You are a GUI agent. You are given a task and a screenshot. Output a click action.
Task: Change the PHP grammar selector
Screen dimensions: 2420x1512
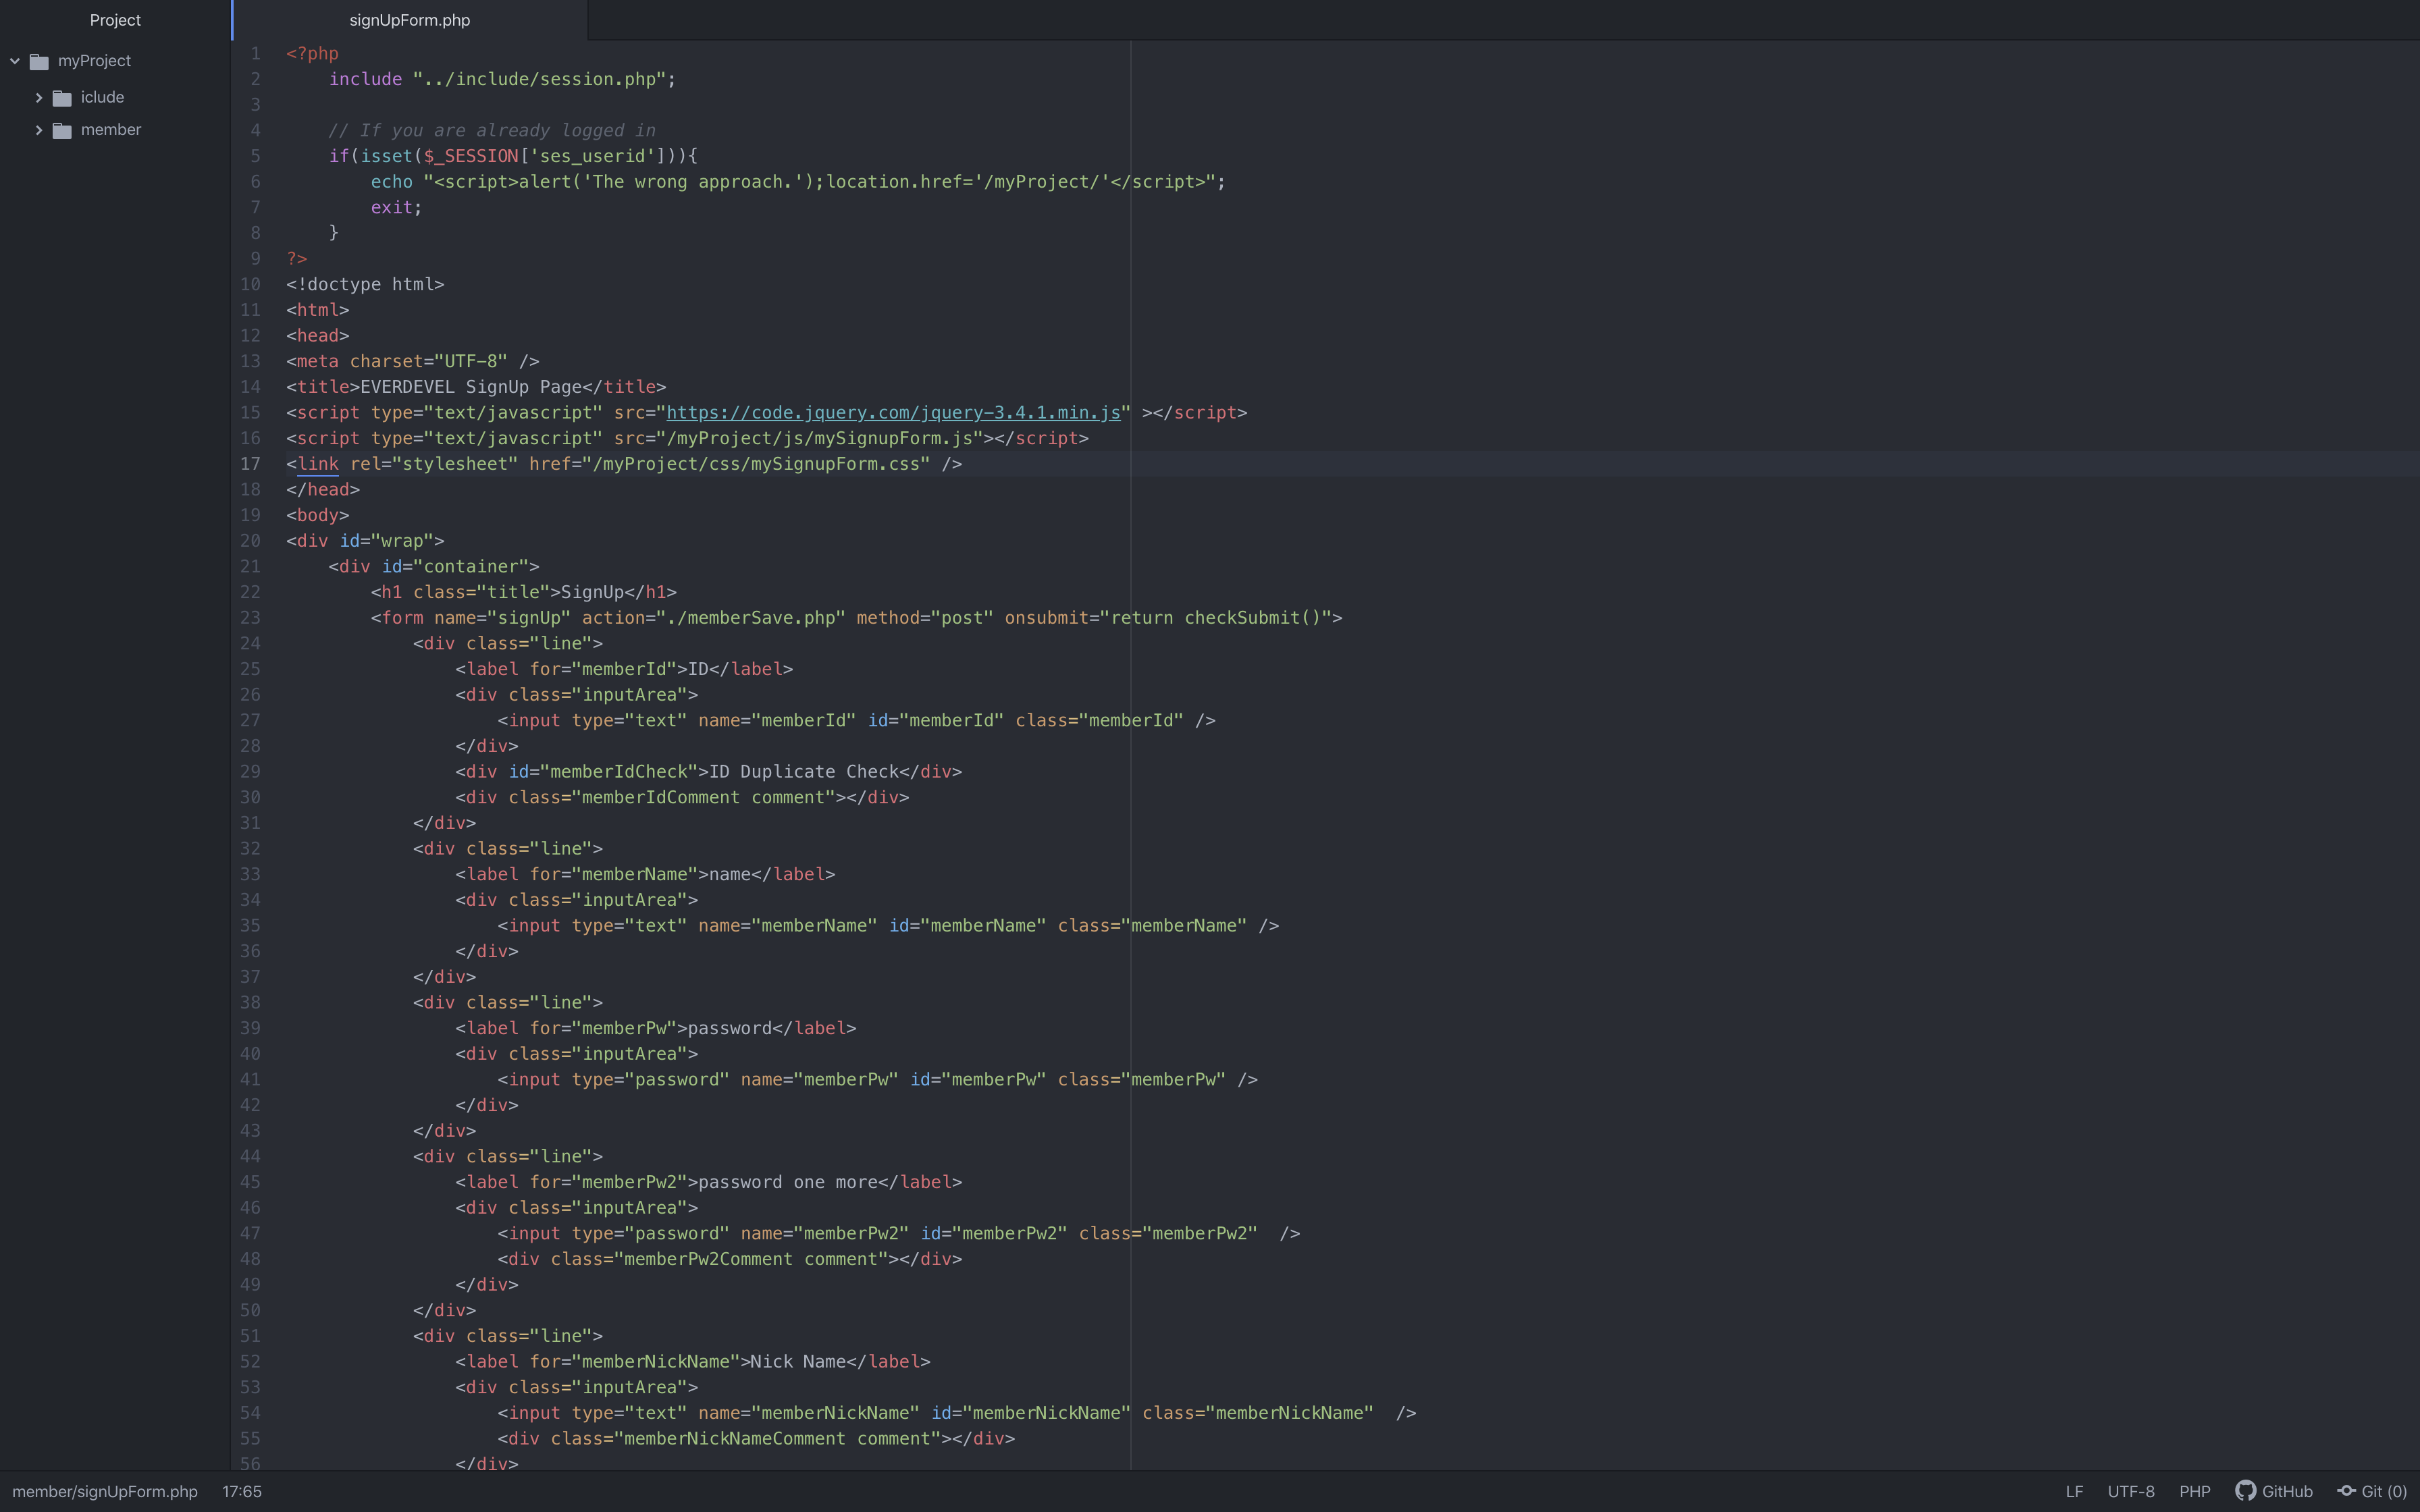(x=2194, y=1491)
